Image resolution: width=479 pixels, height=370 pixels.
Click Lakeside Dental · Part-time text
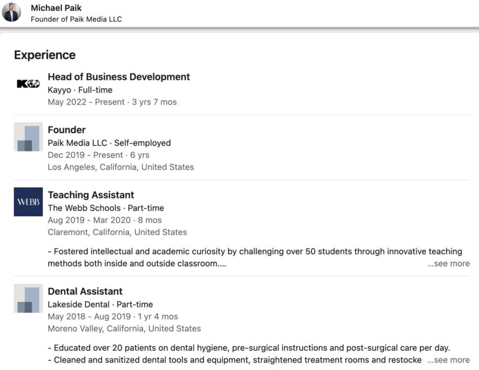point(100,305)
